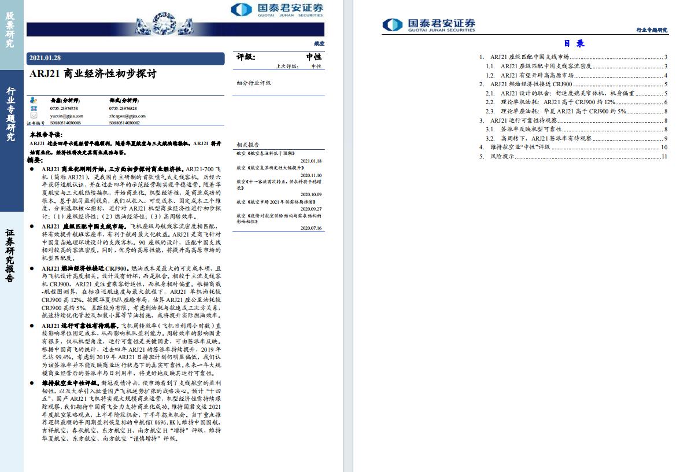
Task: Click the '证券研究报告' sidebar label
Action: [x=10, y=255]
